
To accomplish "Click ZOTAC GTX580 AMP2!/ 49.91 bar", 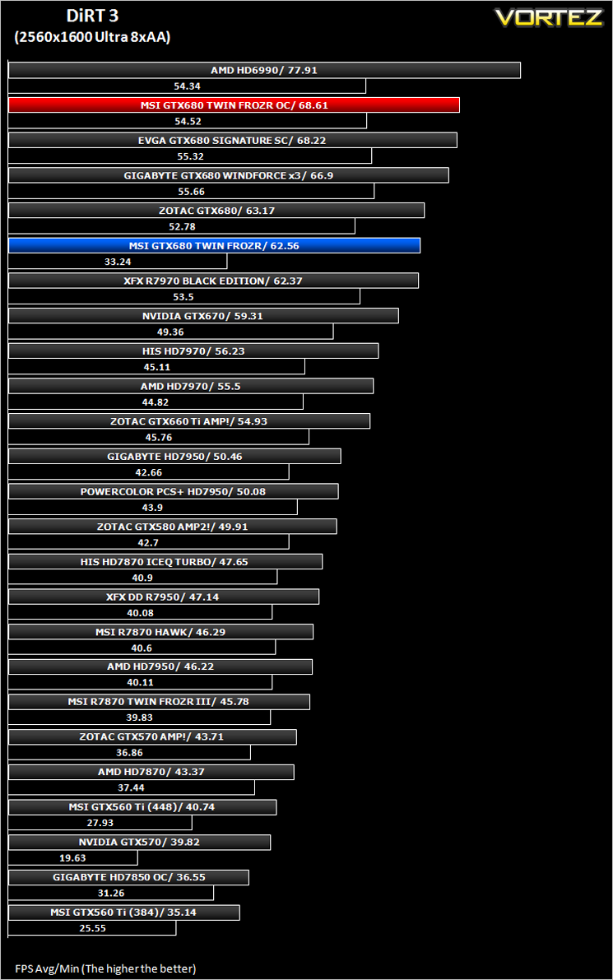I will 173,527.
